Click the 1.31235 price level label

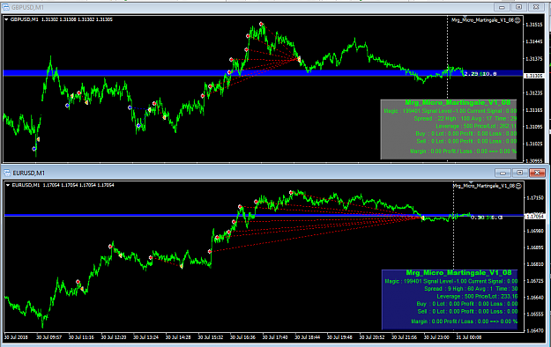pos(534,93)
